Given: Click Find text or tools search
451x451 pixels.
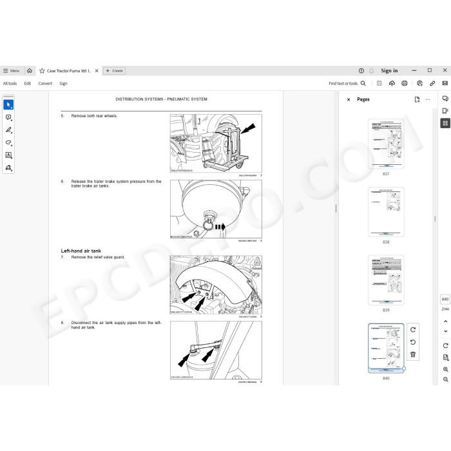Looking at the screenshot, I should 347,83.
